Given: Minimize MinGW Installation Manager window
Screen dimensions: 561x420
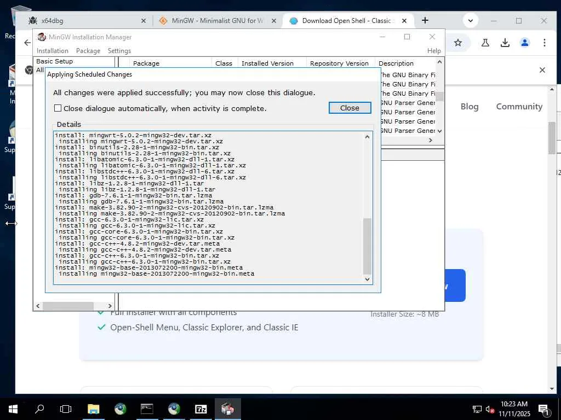Looking at the screenshot, I should 382,37.
